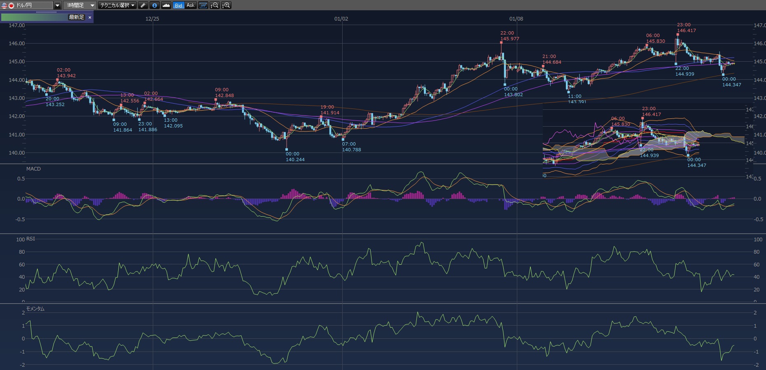This screenshot has width=766, height=370.
Task: Zoom out vertically with magnifier minus
Action: pos(215,5)
